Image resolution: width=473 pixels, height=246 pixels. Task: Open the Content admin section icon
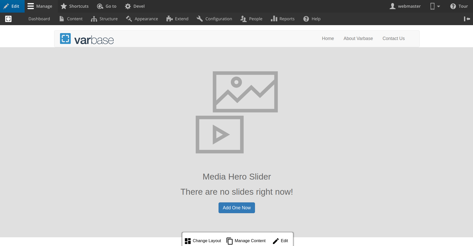click(x=62, y=18)
